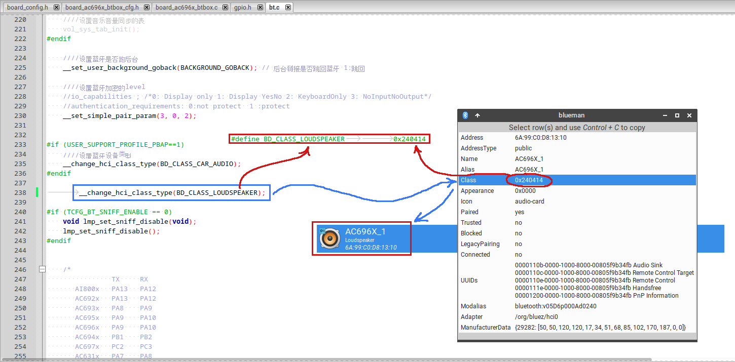
Task: Collapse the comment block fold at line 246
Action: click(43, 269)
